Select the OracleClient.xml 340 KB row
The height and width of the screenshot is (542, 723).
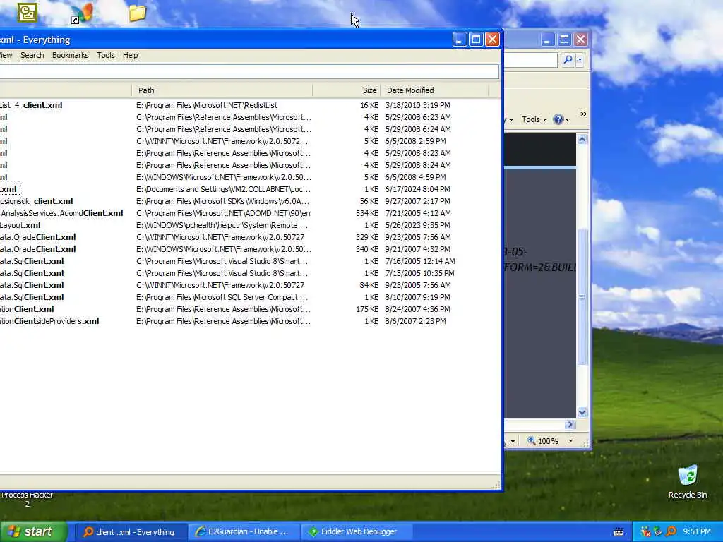click(249, 249)
